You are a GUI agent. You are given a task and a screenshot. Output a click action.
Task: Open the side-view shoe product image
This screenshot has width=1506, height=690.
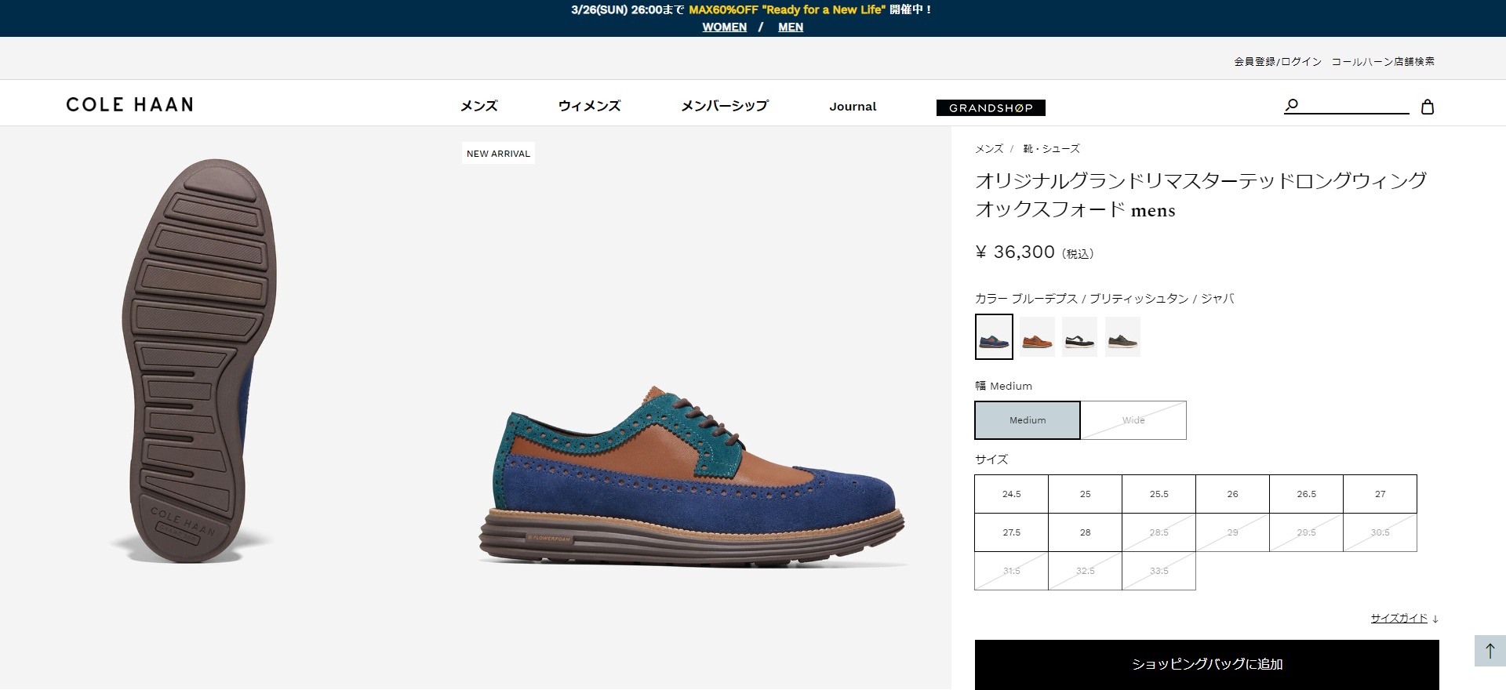click(x=693, y=476)
